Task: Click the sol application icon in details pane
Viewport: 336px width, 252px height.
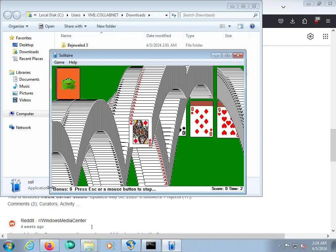Action: (x=16, y=185)
